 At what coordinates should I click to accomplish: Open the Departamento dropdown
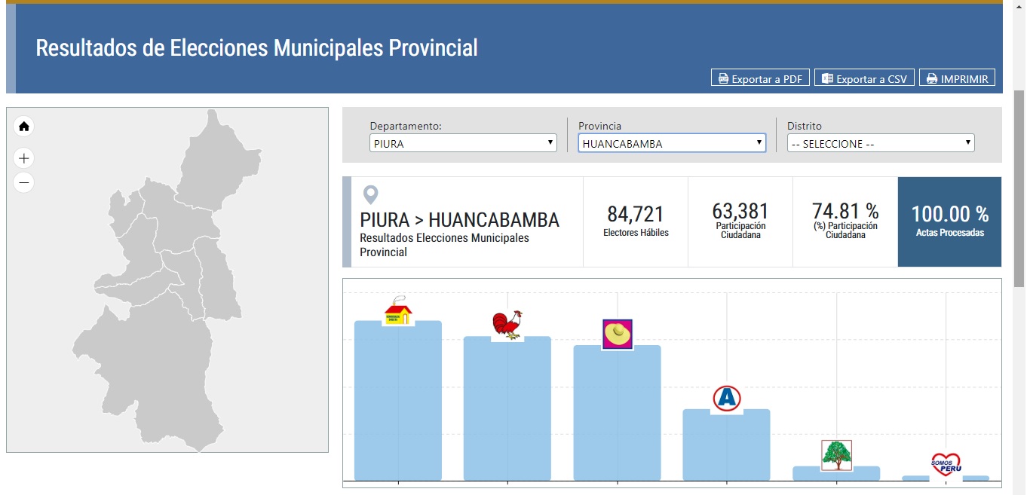[463, 143]
